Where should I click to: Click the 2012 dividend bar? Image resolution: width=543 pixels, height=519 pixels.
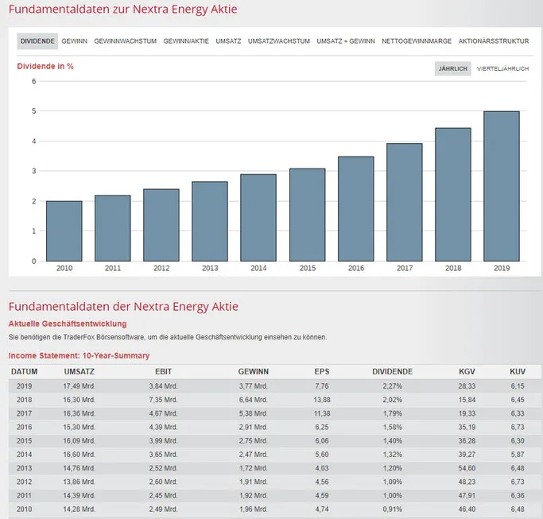click(x=161, y=225)
